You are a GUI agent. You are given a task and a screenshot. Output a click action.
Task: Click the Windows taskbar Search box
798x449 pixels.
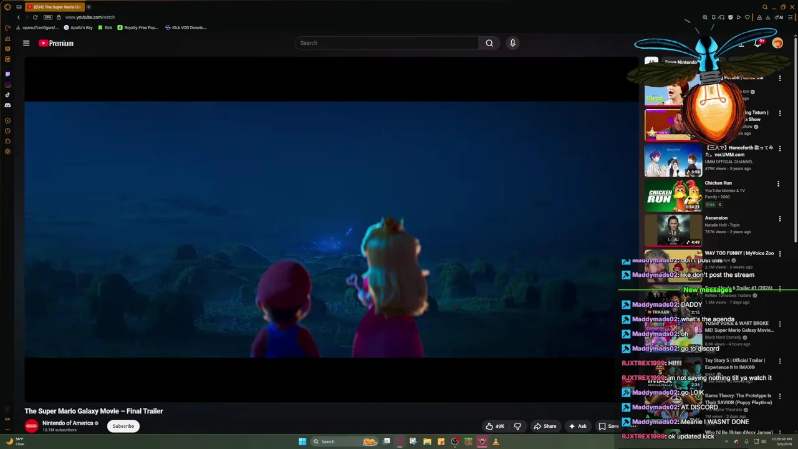tap(345, 442)
